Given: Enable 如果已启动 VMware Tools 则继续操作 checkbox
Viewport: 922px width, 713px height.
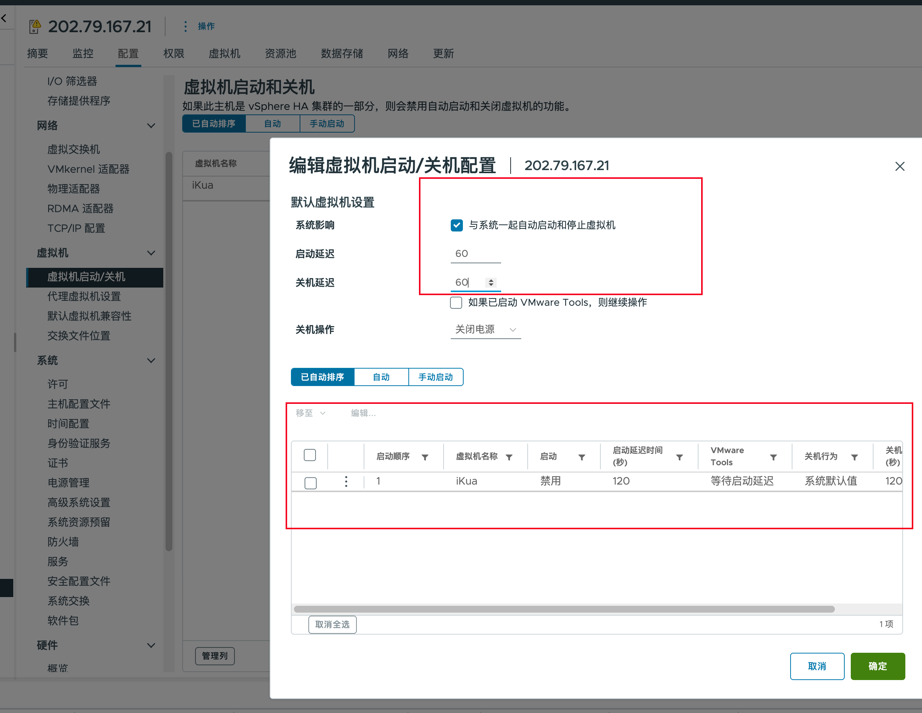Looking at the screenshot, I should pyautogui.click(x=456, y=303).
